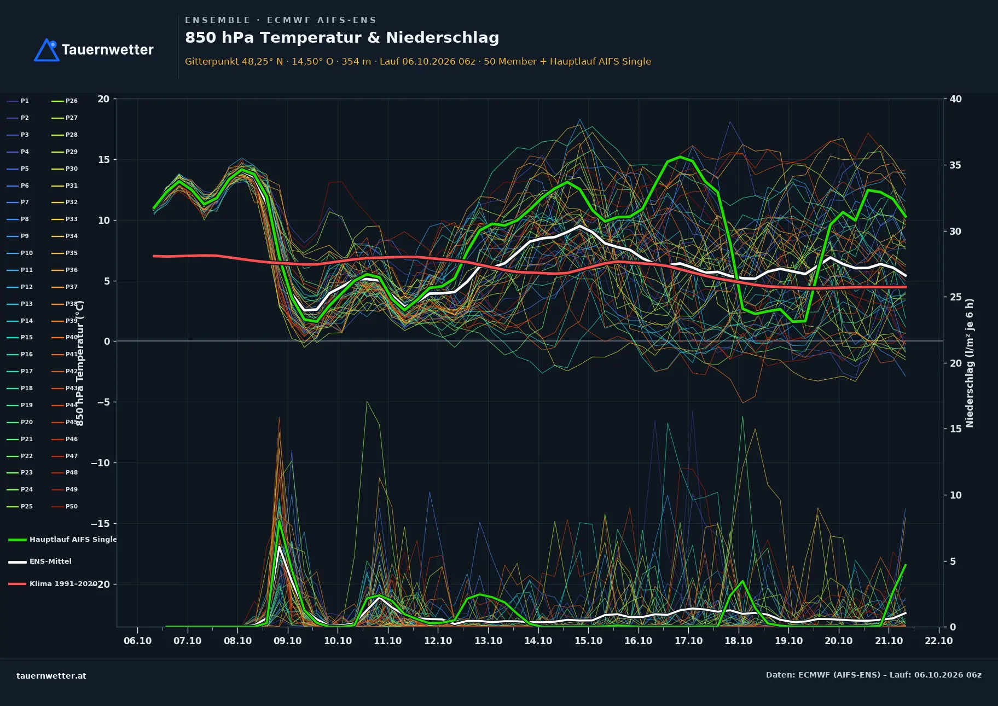Click the right axis value 40

coord(955,99)
